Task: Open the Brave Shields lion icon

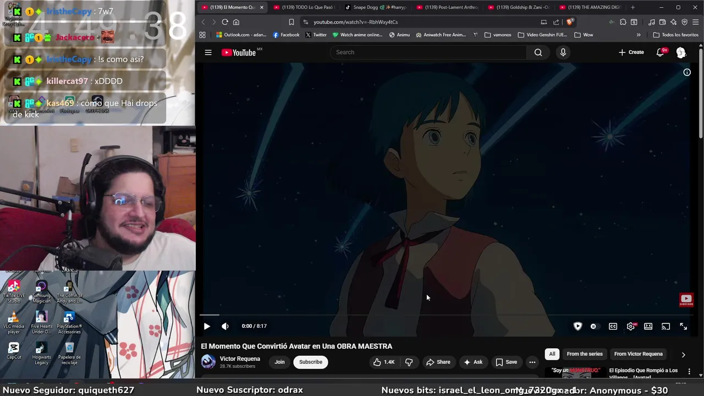Action: point(570,22)
